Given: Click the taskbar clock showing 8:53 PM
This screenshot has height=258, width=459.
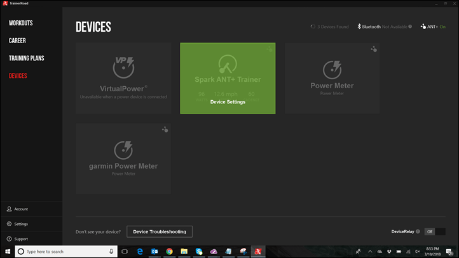Looking at the screenshot, I should point(432,251).
